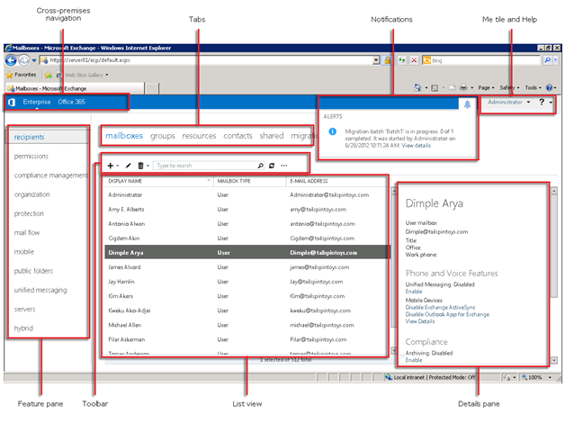Select the Amy E. Alberts mailbox row
Image resolution: width=565 pixels, height=423 pixels.
coord(247,210)
